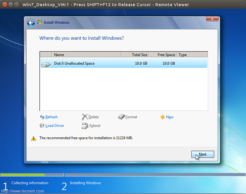Click the Windows flag icon in title
246x194 pixels.
39,22
